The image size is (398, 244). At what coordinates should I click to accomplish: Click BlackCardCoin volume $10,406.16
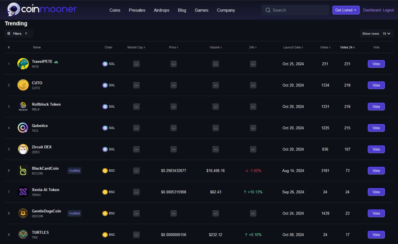216,171
